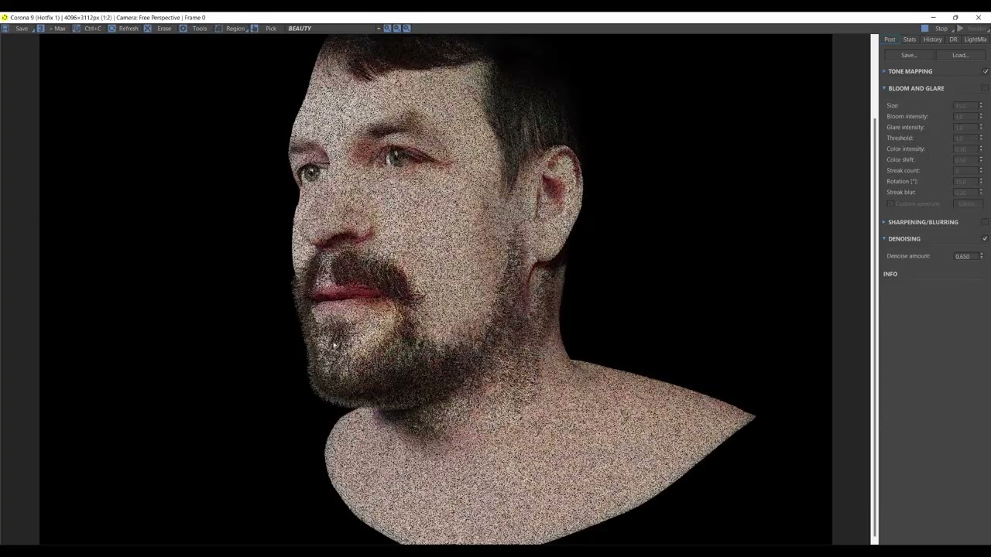
Task: Click the first zoom magnifier icon
Action: [387, 29]
